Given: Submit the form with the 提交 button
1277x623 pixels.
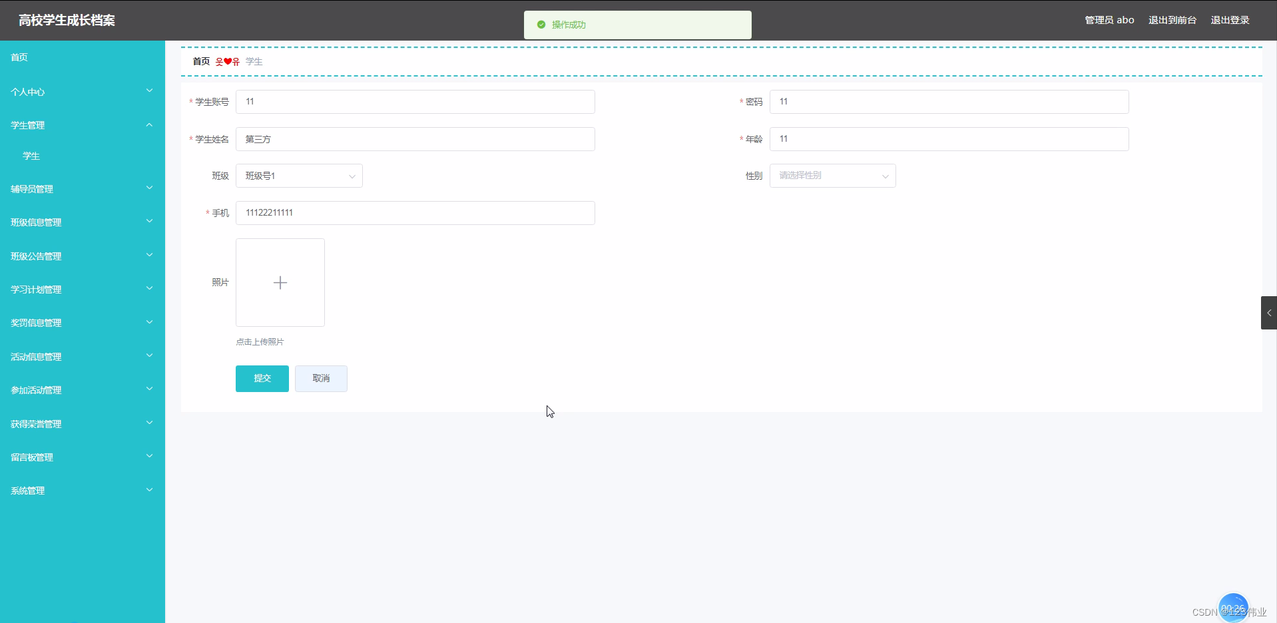Looking at the screenshot, I should [262, 378].
